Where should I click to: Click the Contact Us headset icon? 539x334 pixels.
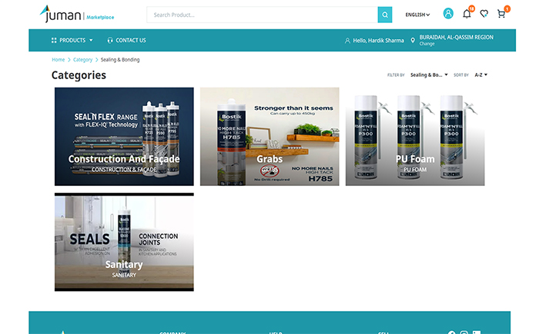coord(110,41)
